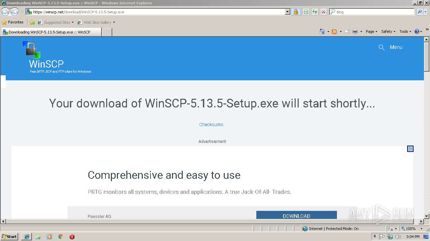Expand the Web Slice Gallery dropdown arrow
The height and width of the screenshot is (241, 430).
(114, 22)
